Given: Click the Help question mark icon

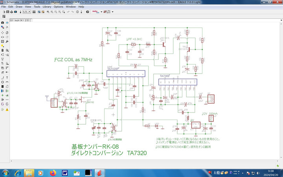Looking at the screenshot, I should [x=87, y=12].
